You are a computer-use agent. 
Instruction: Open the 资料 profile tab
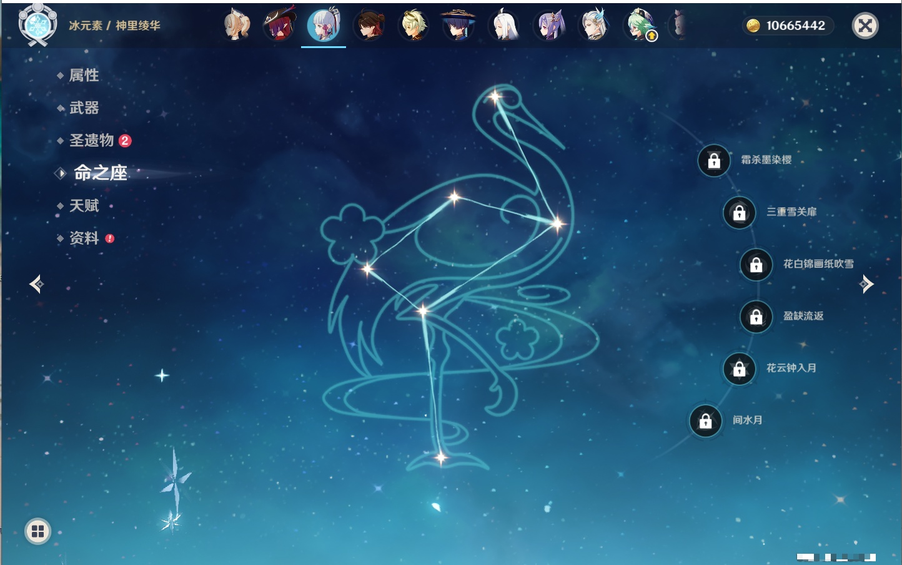pyautogui.click(x=84, y=238)
